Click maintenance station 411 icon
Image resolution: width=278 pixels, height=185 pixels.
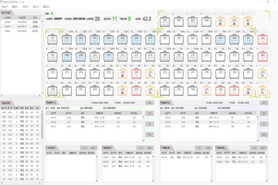(x=263, y=91)
